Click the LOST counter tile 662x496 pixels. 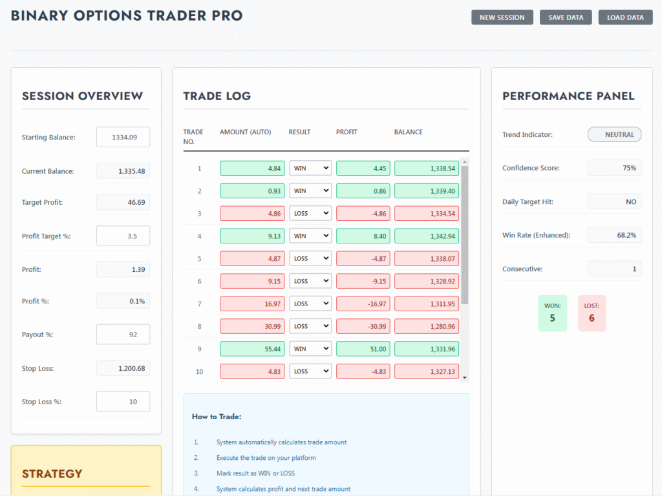tap(592, 313)
